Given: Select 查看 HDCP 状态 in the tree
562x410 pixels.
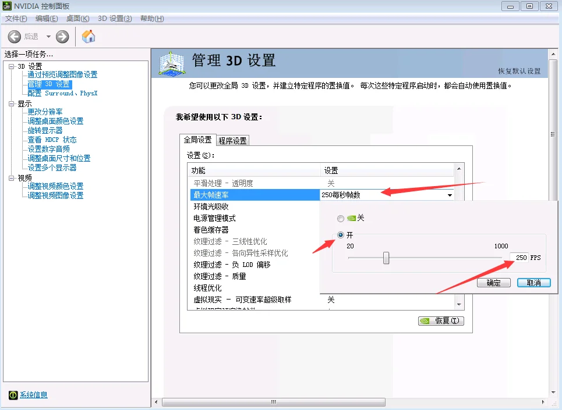Looking at the screenshot, I should tap(52, 140).
